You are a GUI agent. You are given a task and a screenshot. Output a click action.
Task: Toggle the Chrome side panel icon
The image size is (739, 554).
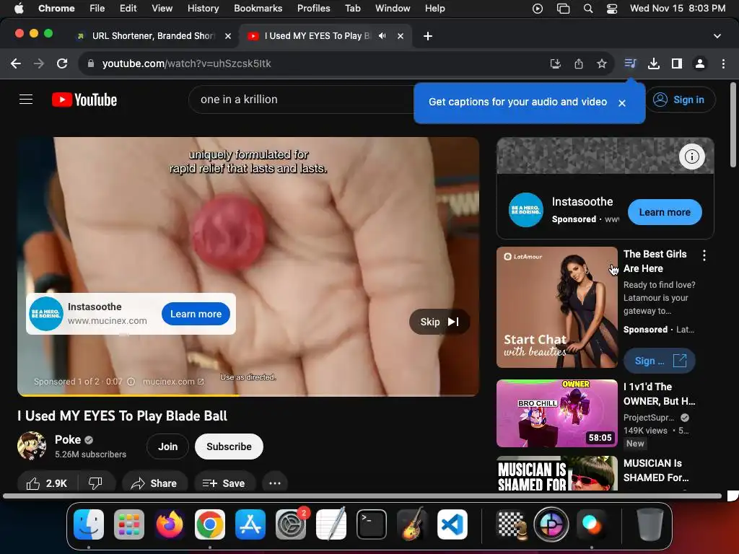[x=677, y=63]
